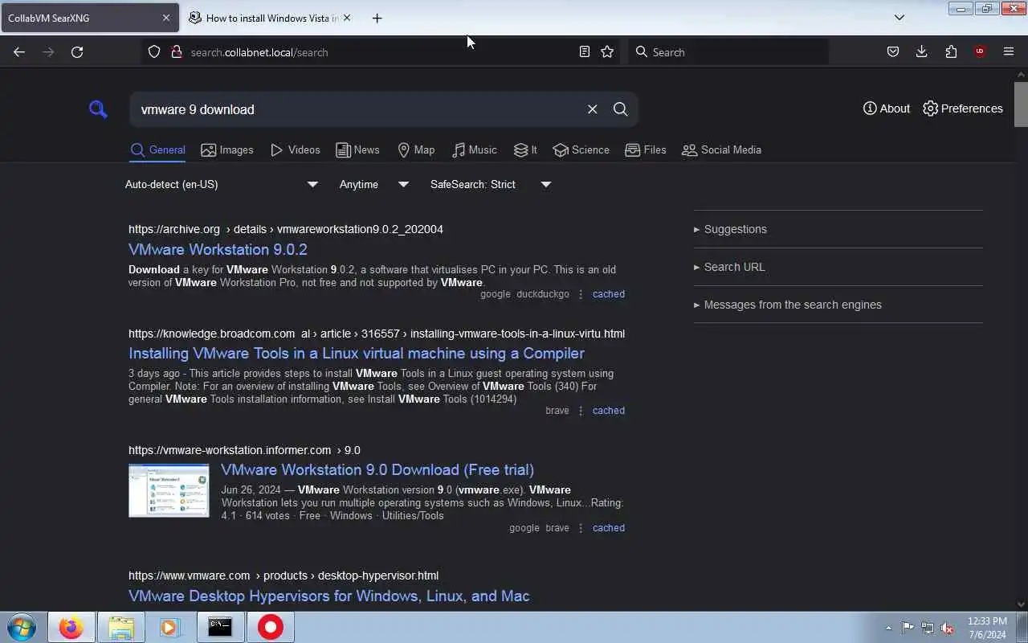
Task: Open Anytime time range dropdown
Action: tap(374, 184)
